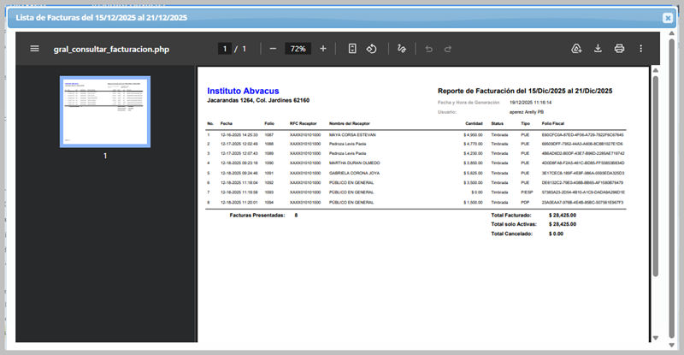Click the zoom in plus button
This screenshot has width=684, height=355.
coord(322,49)
